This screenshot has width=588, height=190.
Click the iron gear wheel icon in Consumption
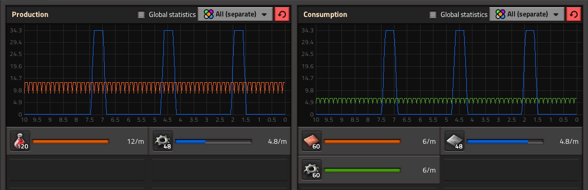coord(312,170)
